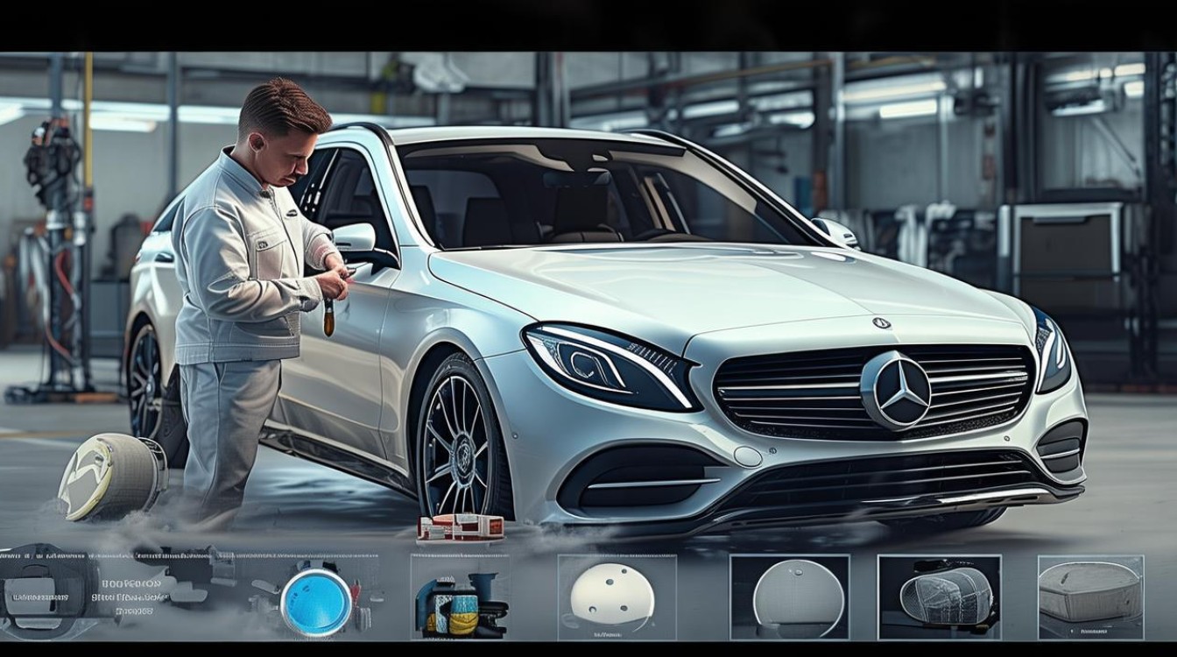Open the mesh-wrapped seat thumbnail
The width and height of the screenshot is (1177, 657).
[x=940, y=597]
